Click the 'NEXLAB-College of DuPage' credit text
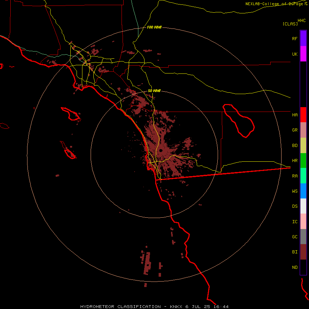This screenshot has width=309, height=309. point(275,4)
